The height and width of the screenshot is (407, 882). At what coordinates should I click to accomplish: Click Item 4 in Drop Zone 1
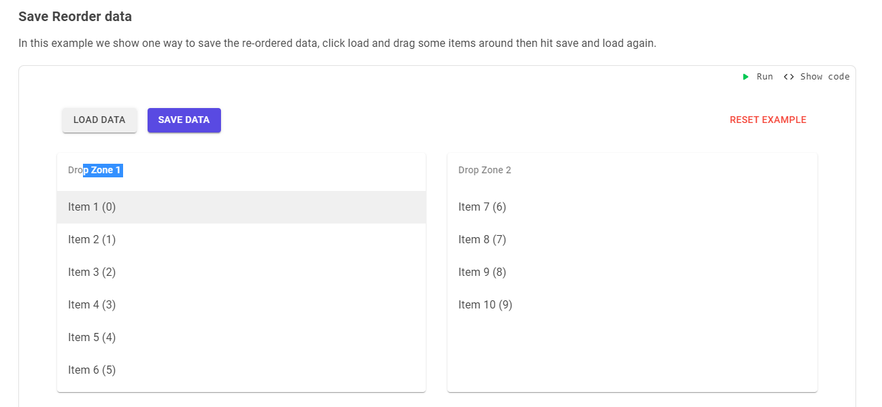click(x=91, y=304)
